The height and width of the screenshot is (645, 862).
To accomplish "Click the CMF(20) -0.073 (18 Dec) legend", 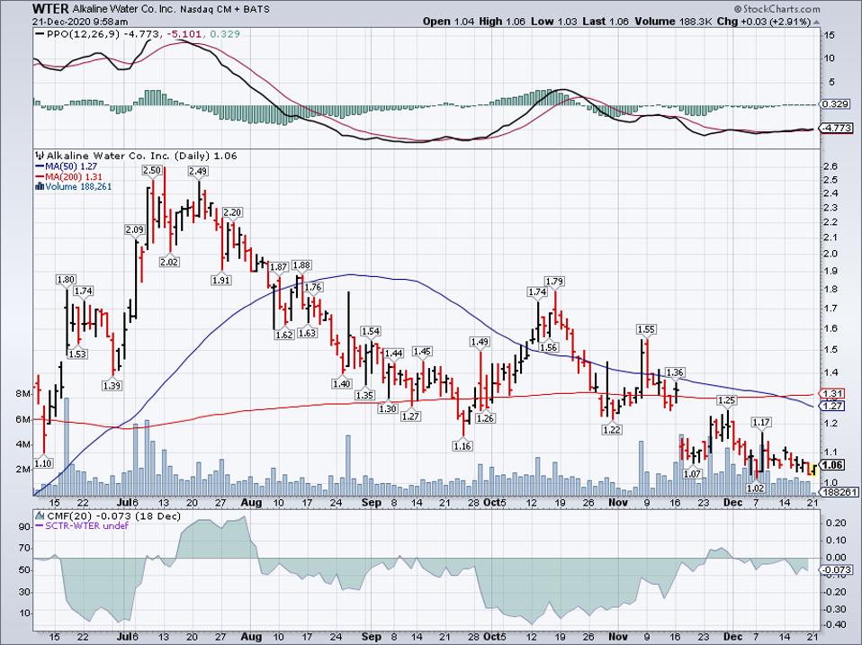I will (x=108, y=515).
